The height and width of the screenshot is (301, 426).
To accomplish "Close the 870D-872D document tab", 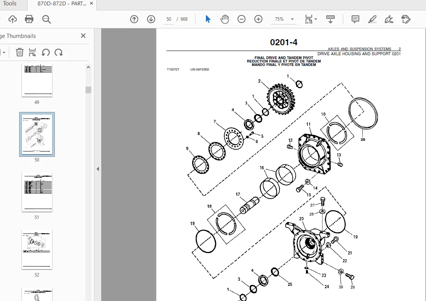I will click(x=91, y=3).
